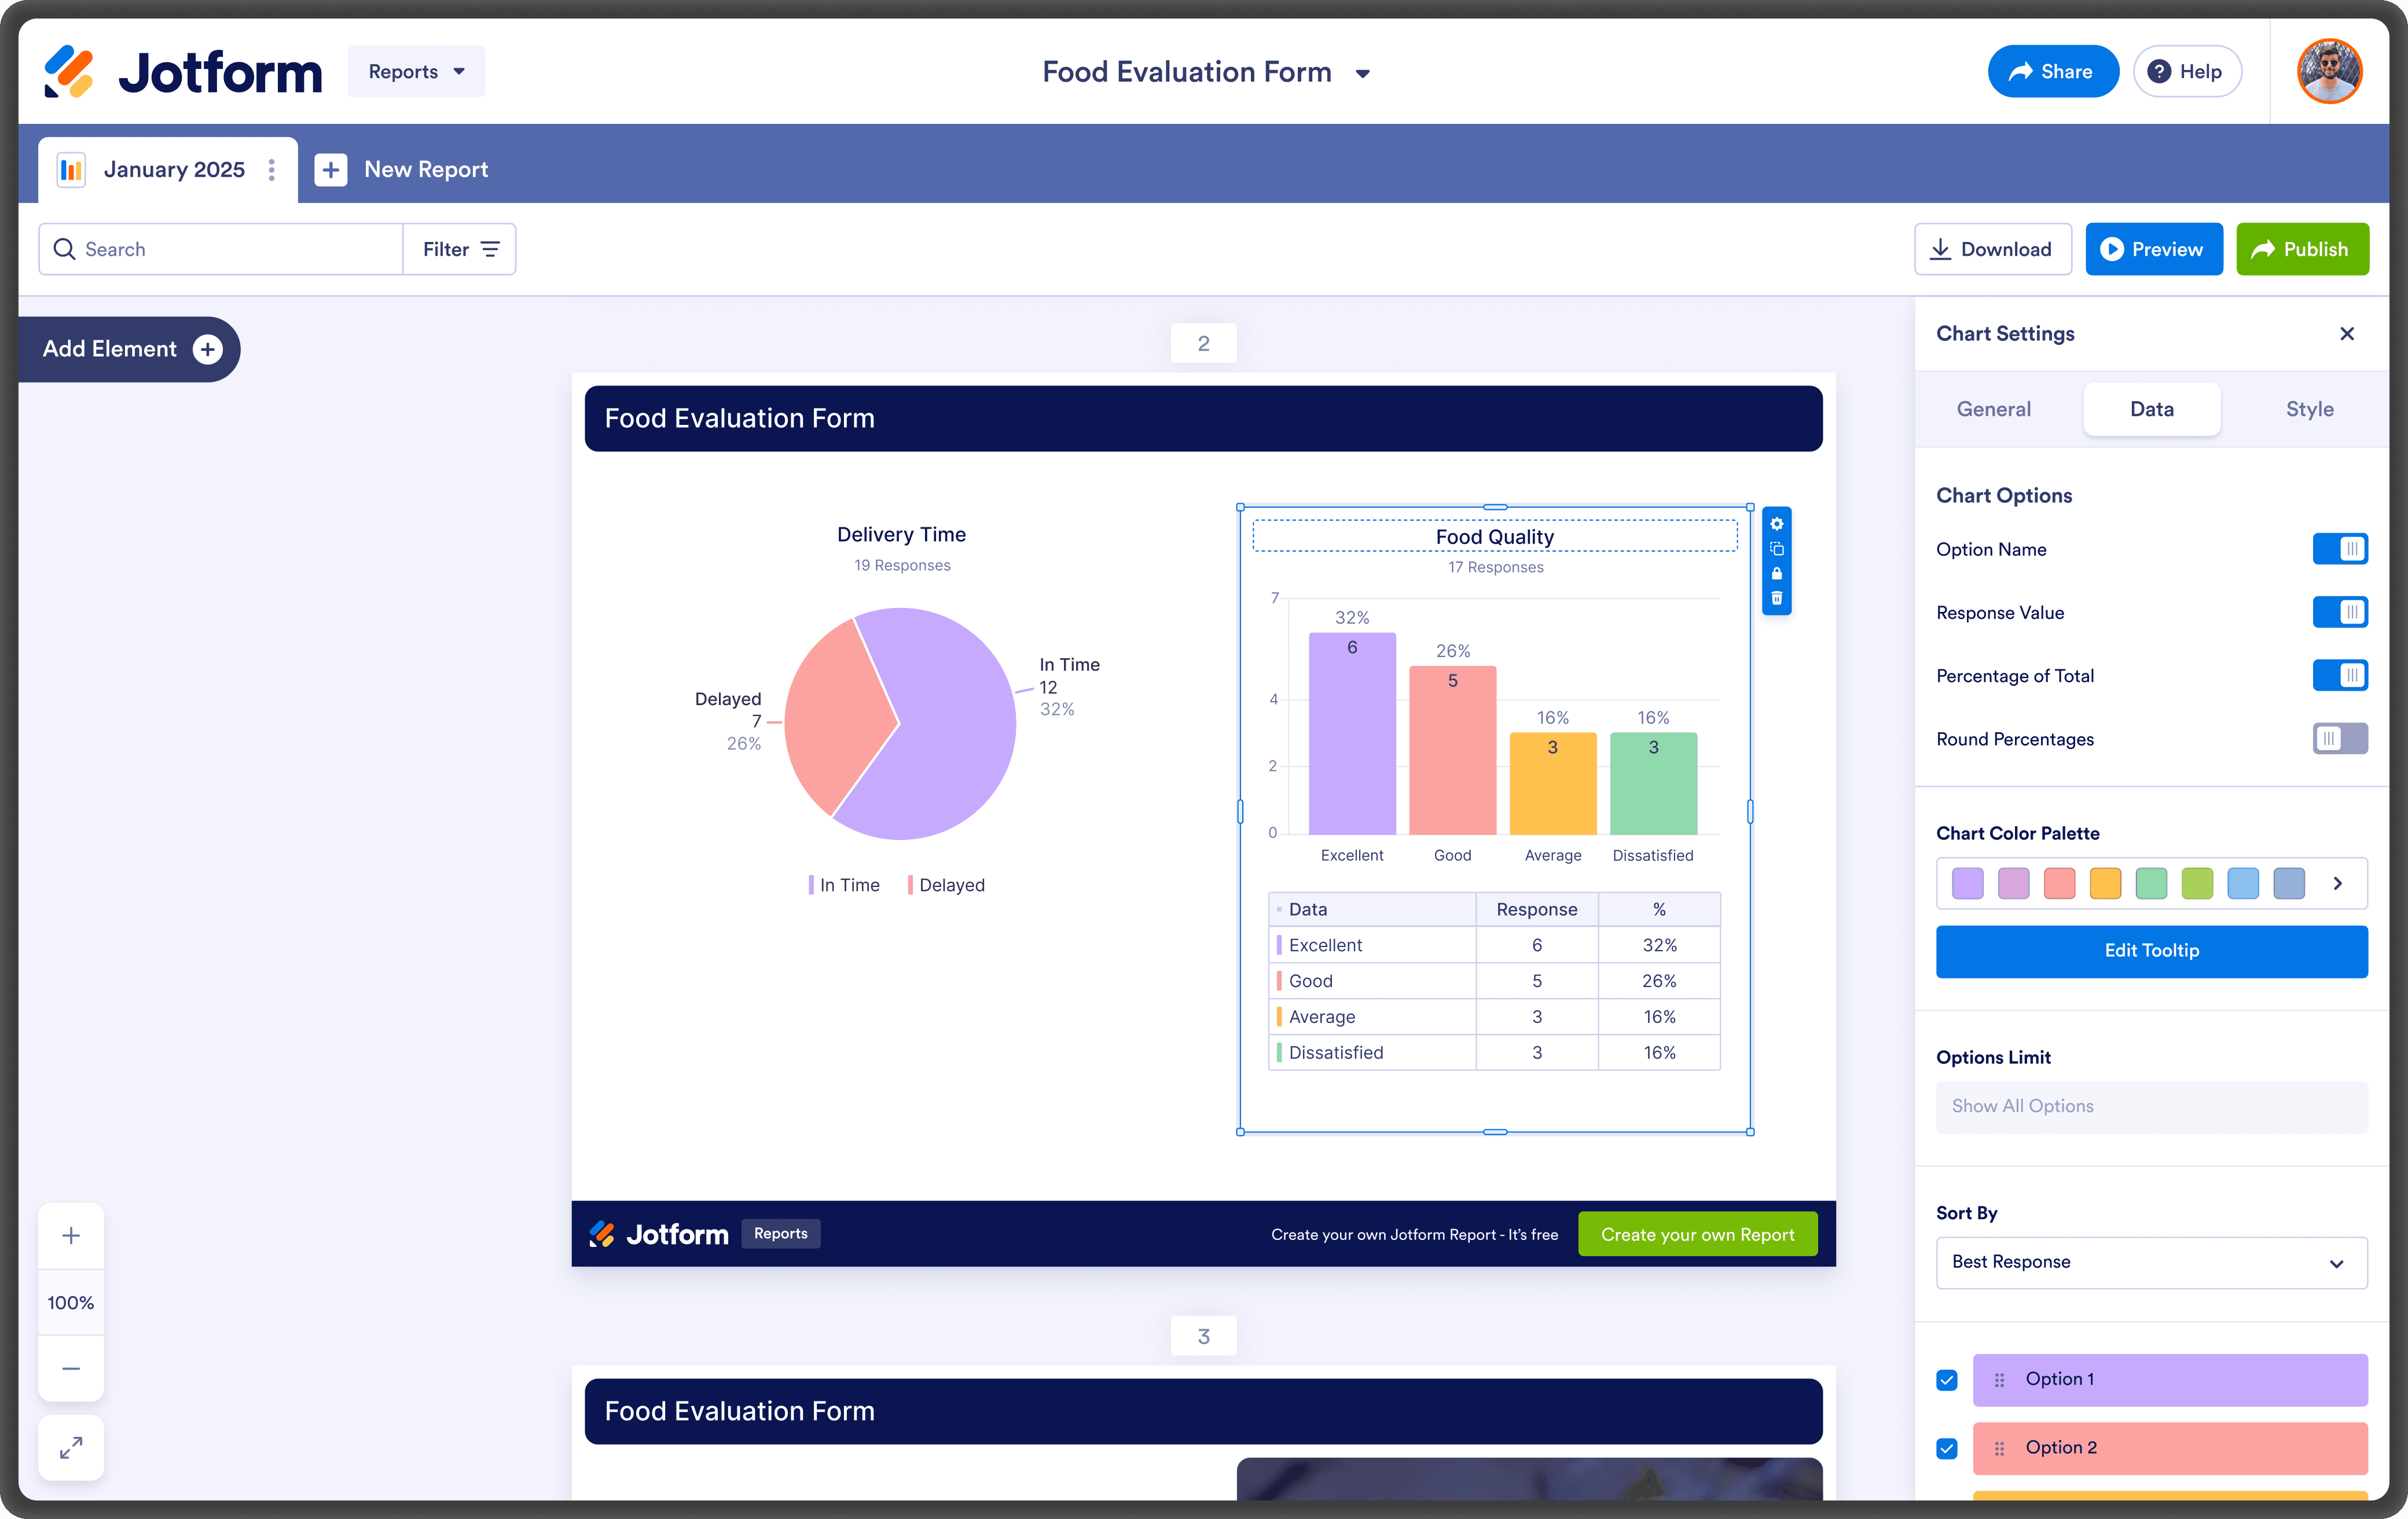
Task: Open January 2025 tab three-dot menu
Action: coord(272,170)
